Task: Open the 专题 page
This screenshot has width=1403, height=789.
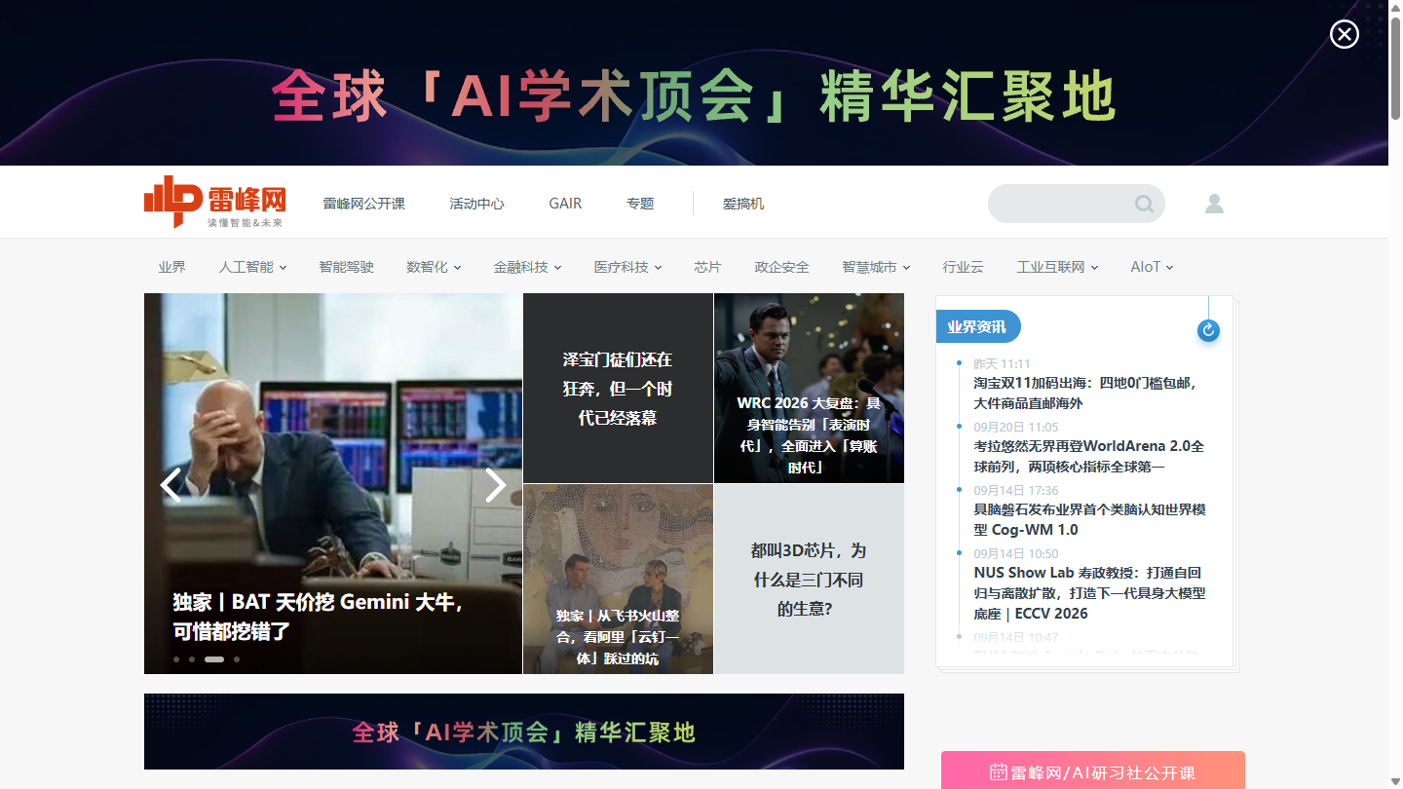Action: 640,204
